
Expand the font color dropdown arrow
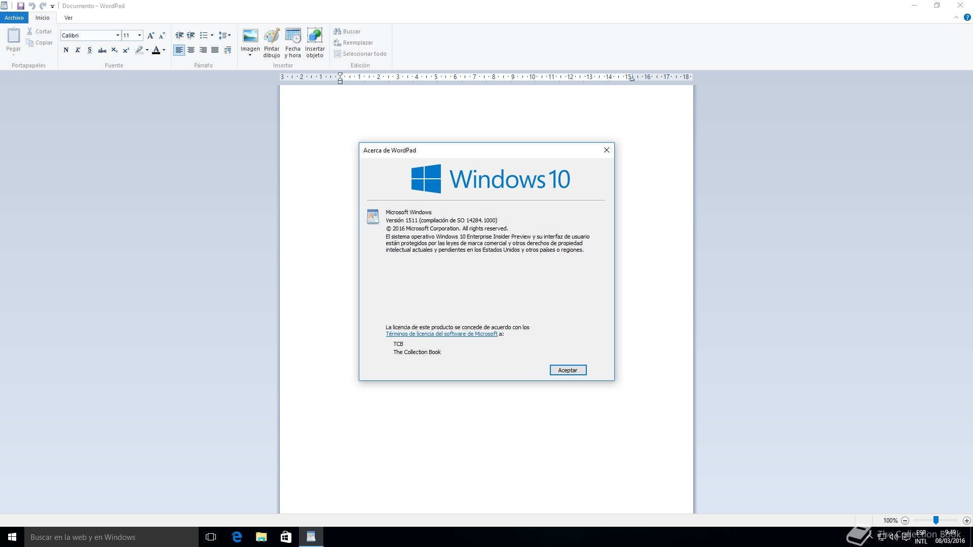[x=164, y=50]
